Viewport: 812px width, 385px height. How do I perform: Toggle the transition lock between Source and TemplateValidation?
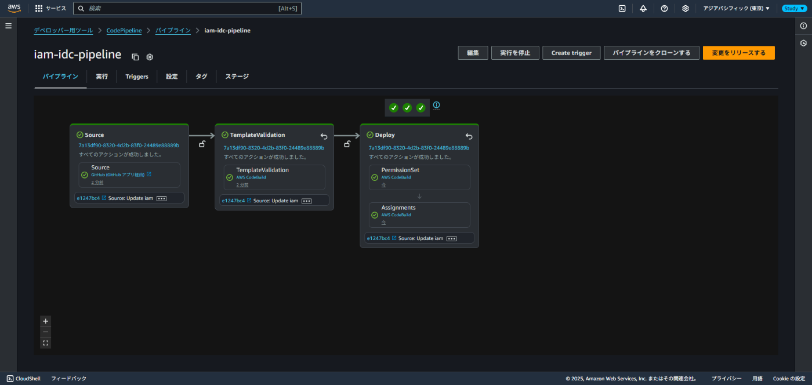coord(202,144)
